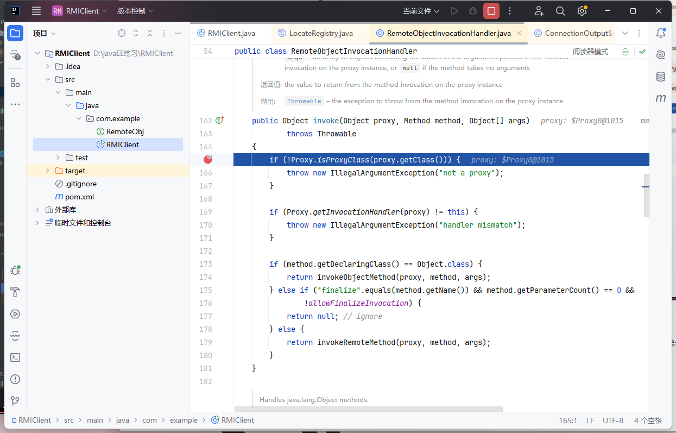Close the RemoteObjectInvocationHandler.java tab
This screenshot has width=676, height=433.
point(519,33)
